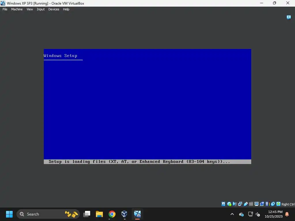This screenshot has width=295, height=221.
Task: Click the display settings indicator icon
Action: (x=256, y=204)
